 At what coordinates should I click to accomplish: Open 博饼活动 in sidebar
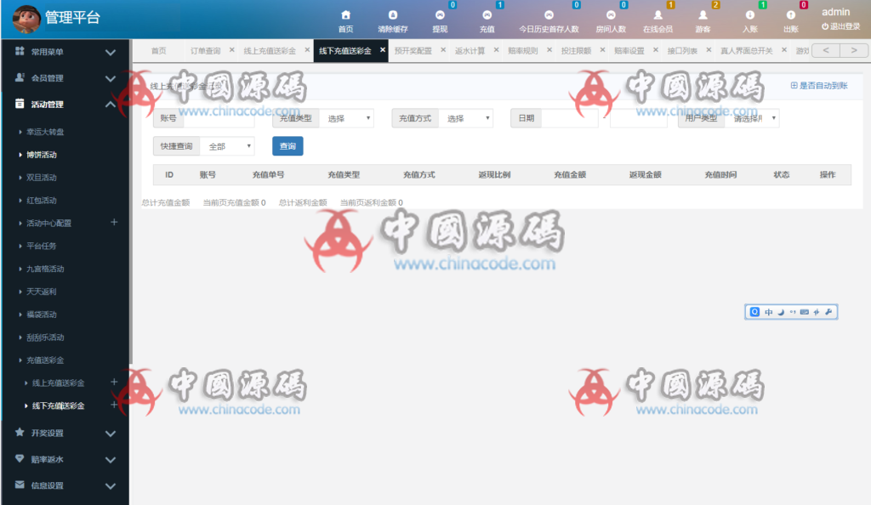tap(42, 155)
